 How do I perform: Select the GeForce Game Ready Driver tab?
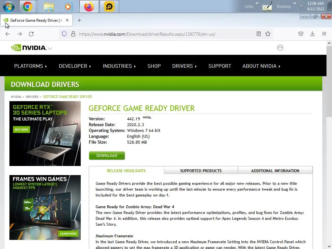(x=36, y=20)
